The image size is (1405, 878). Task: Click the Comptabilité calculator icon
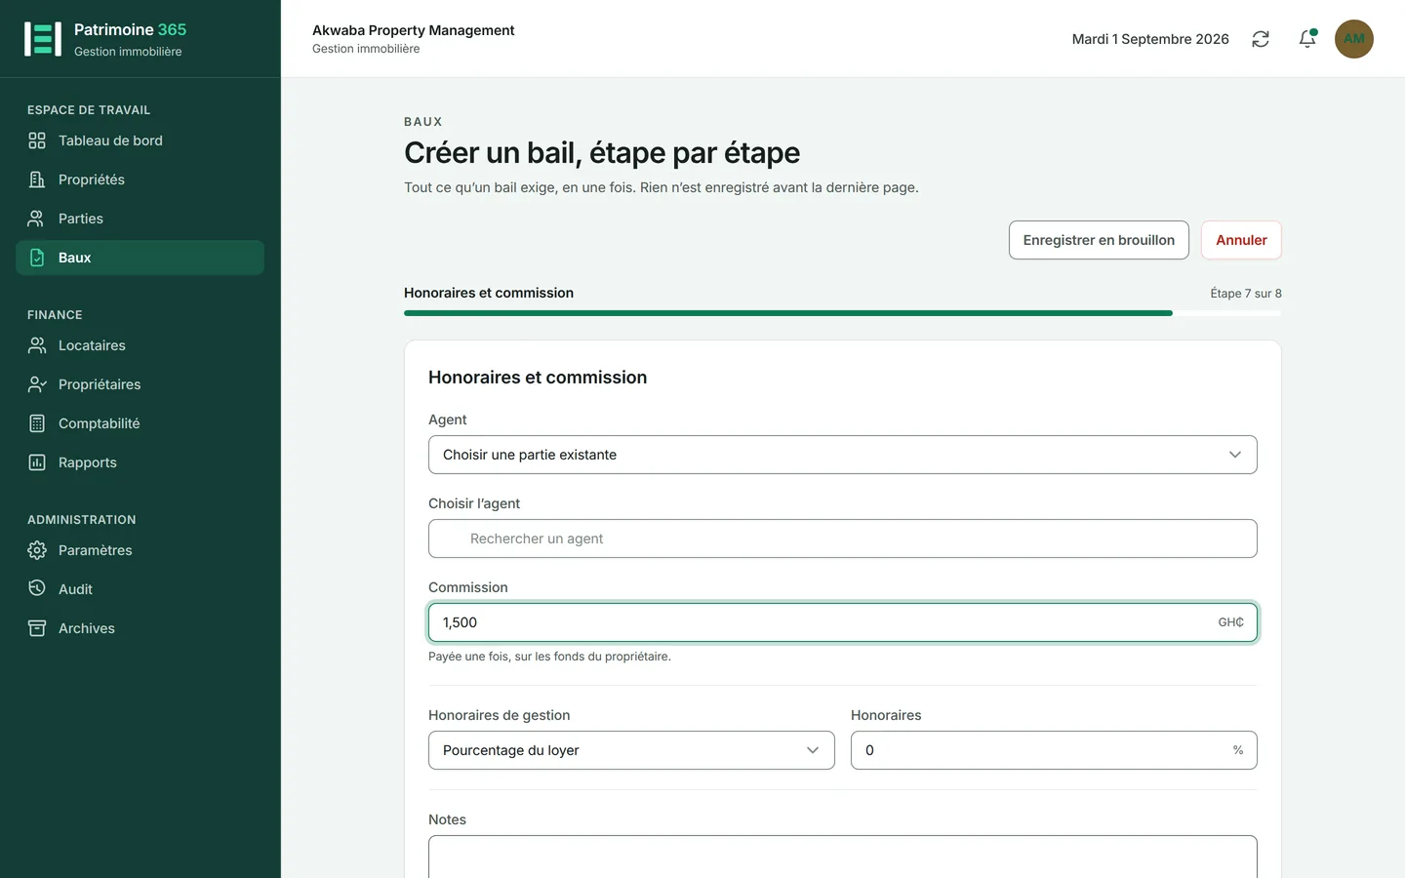[37, 423]
